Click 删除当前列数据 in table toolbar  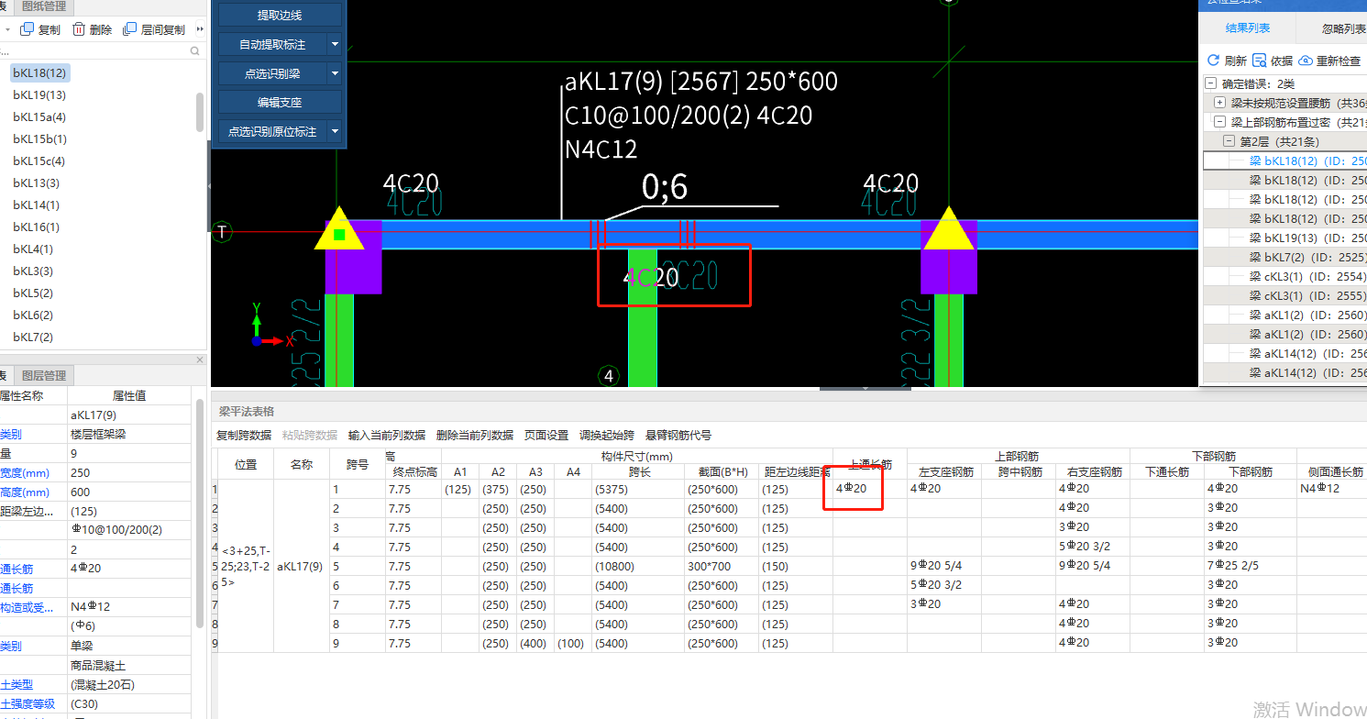[475, 436]
